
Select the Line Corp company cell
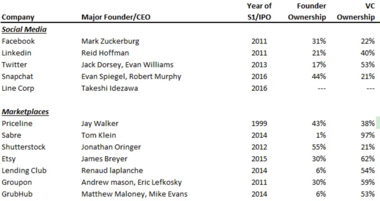(18, 88)
